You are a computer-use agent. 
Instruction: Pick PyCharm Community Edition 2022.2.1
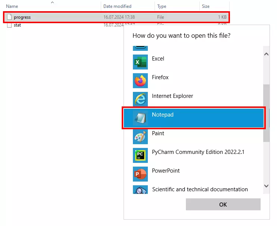[x=193, y=155]
